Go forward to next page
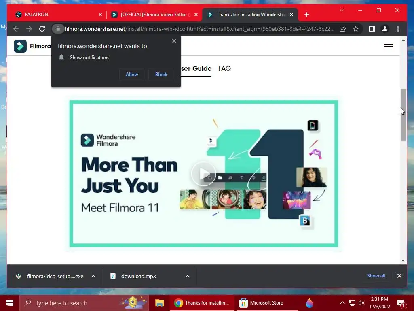 point(29,29)
